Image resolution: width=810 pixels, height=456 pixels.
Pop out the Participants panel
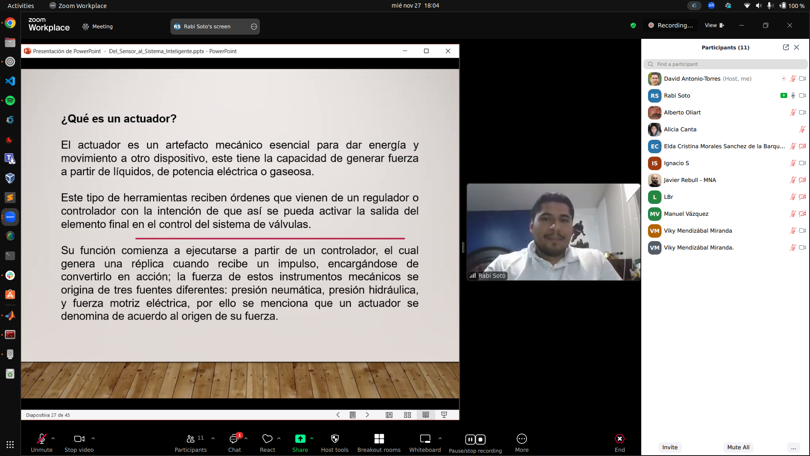click(x=786, y=47)
